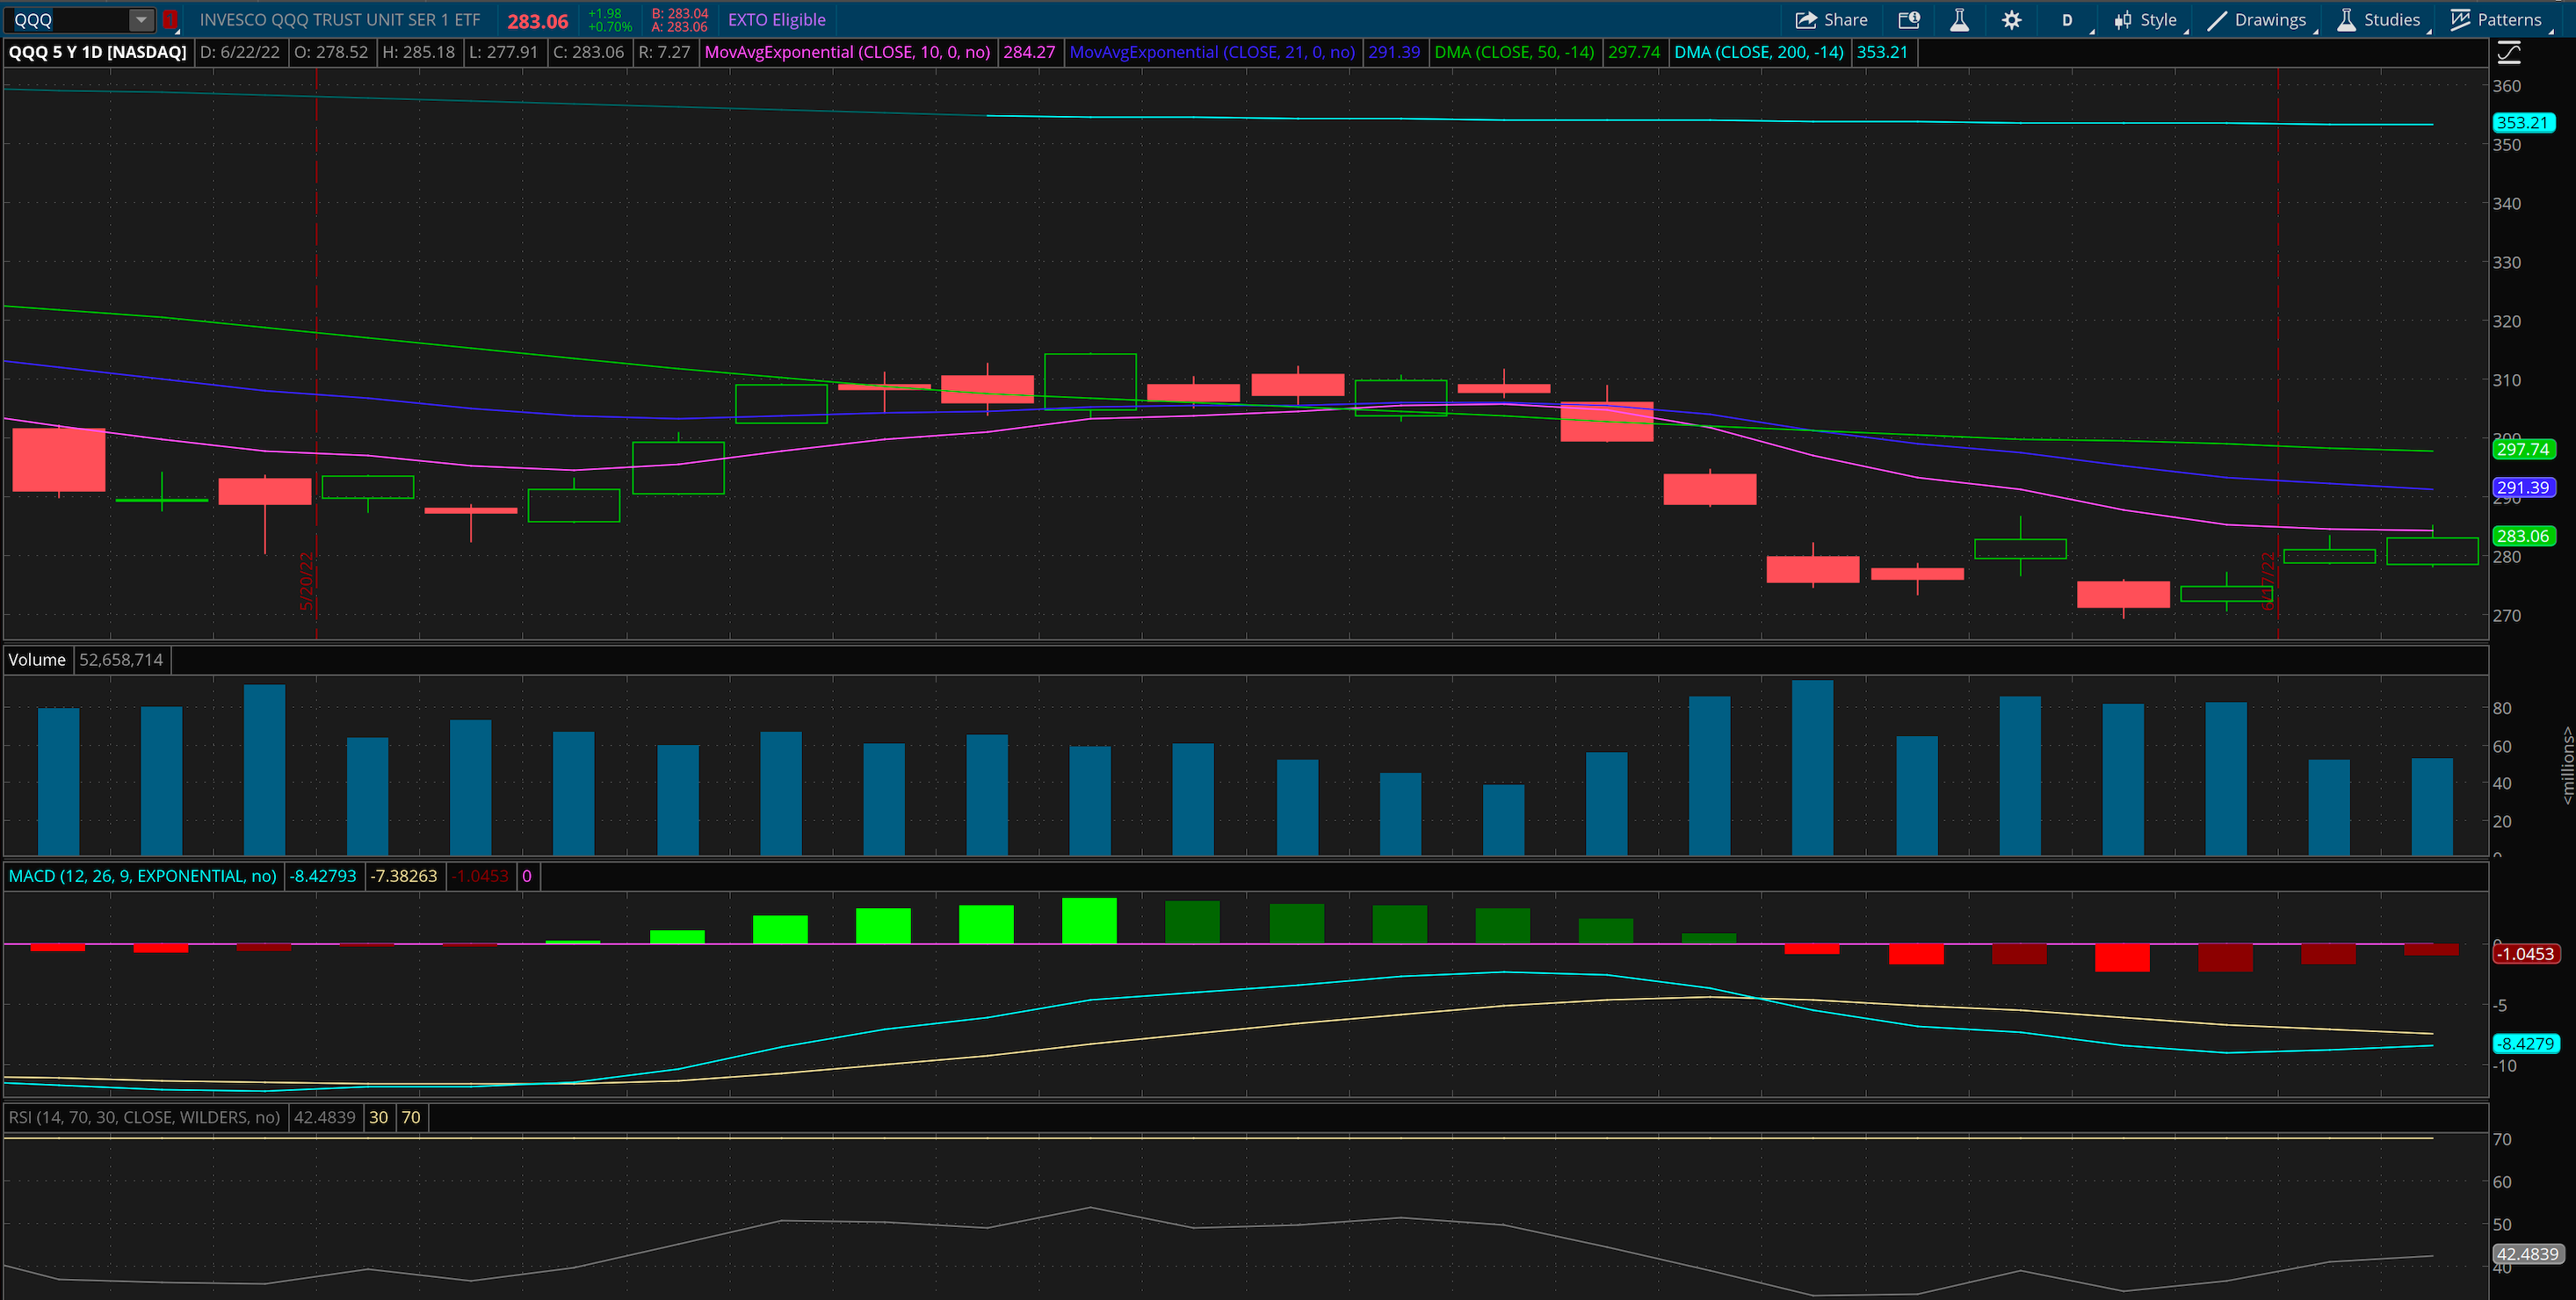Open the quick quote info icon
This screenshot has height=1300, width=2576.
coord(1908,20)
